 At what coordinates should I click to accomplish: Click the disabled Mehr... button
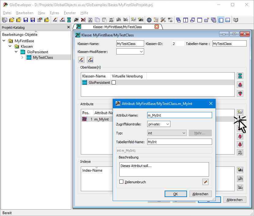200,133
